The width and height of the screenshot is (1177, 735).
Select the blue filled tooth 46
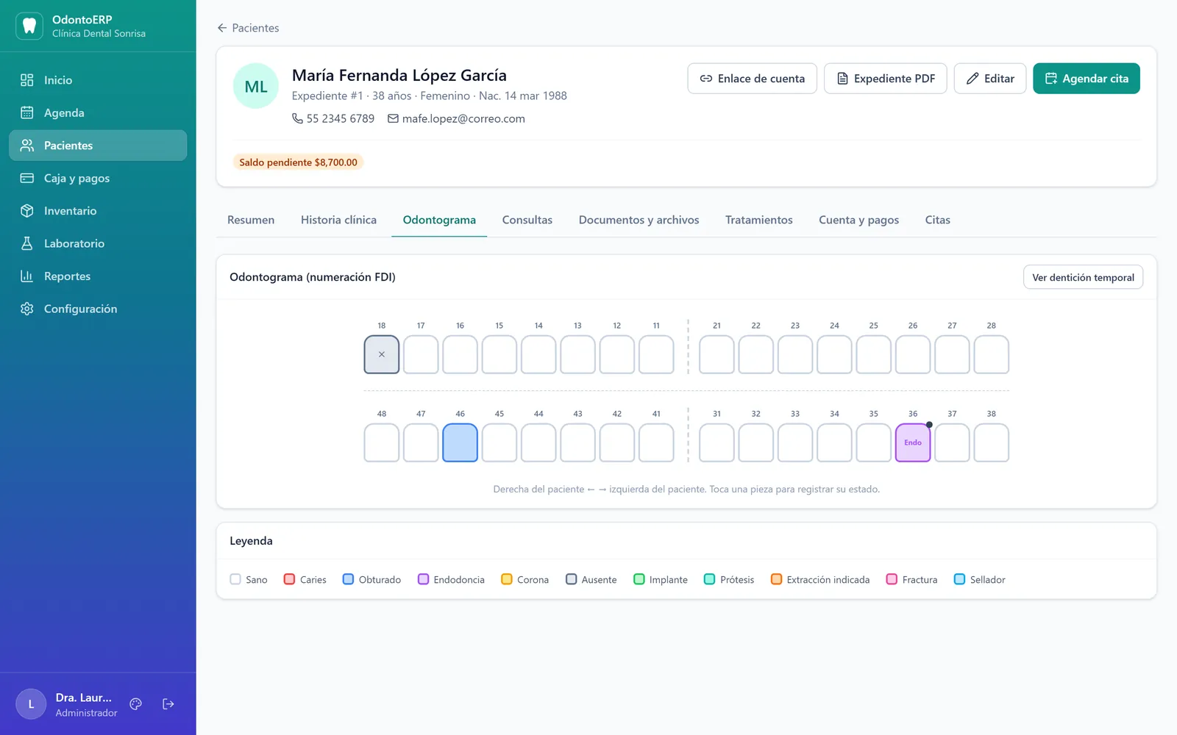[x=461, y=442]
